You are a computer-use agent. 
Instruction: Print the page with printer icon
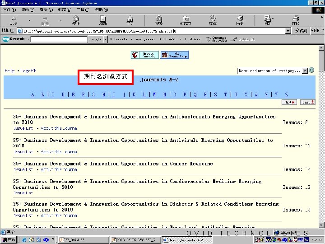coord(296,20)
